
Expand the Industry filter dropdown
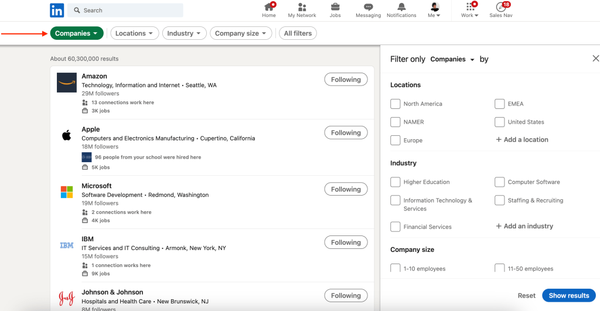click(184, 33)
